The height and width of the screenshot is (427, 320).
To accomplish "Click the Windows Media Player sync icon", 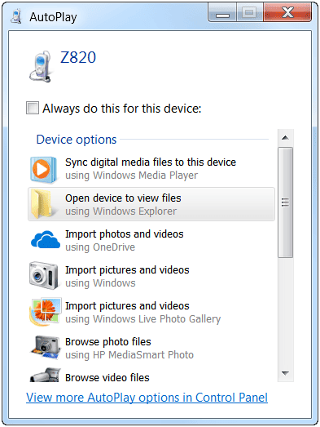I will (43, 169).
